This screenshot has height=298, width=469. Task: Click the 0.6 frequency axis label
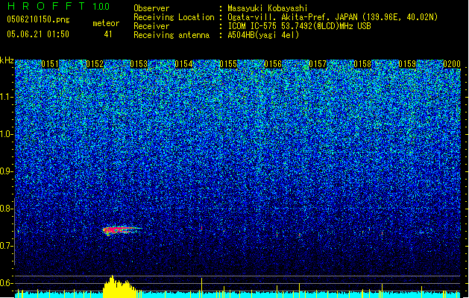pos(6,283)
